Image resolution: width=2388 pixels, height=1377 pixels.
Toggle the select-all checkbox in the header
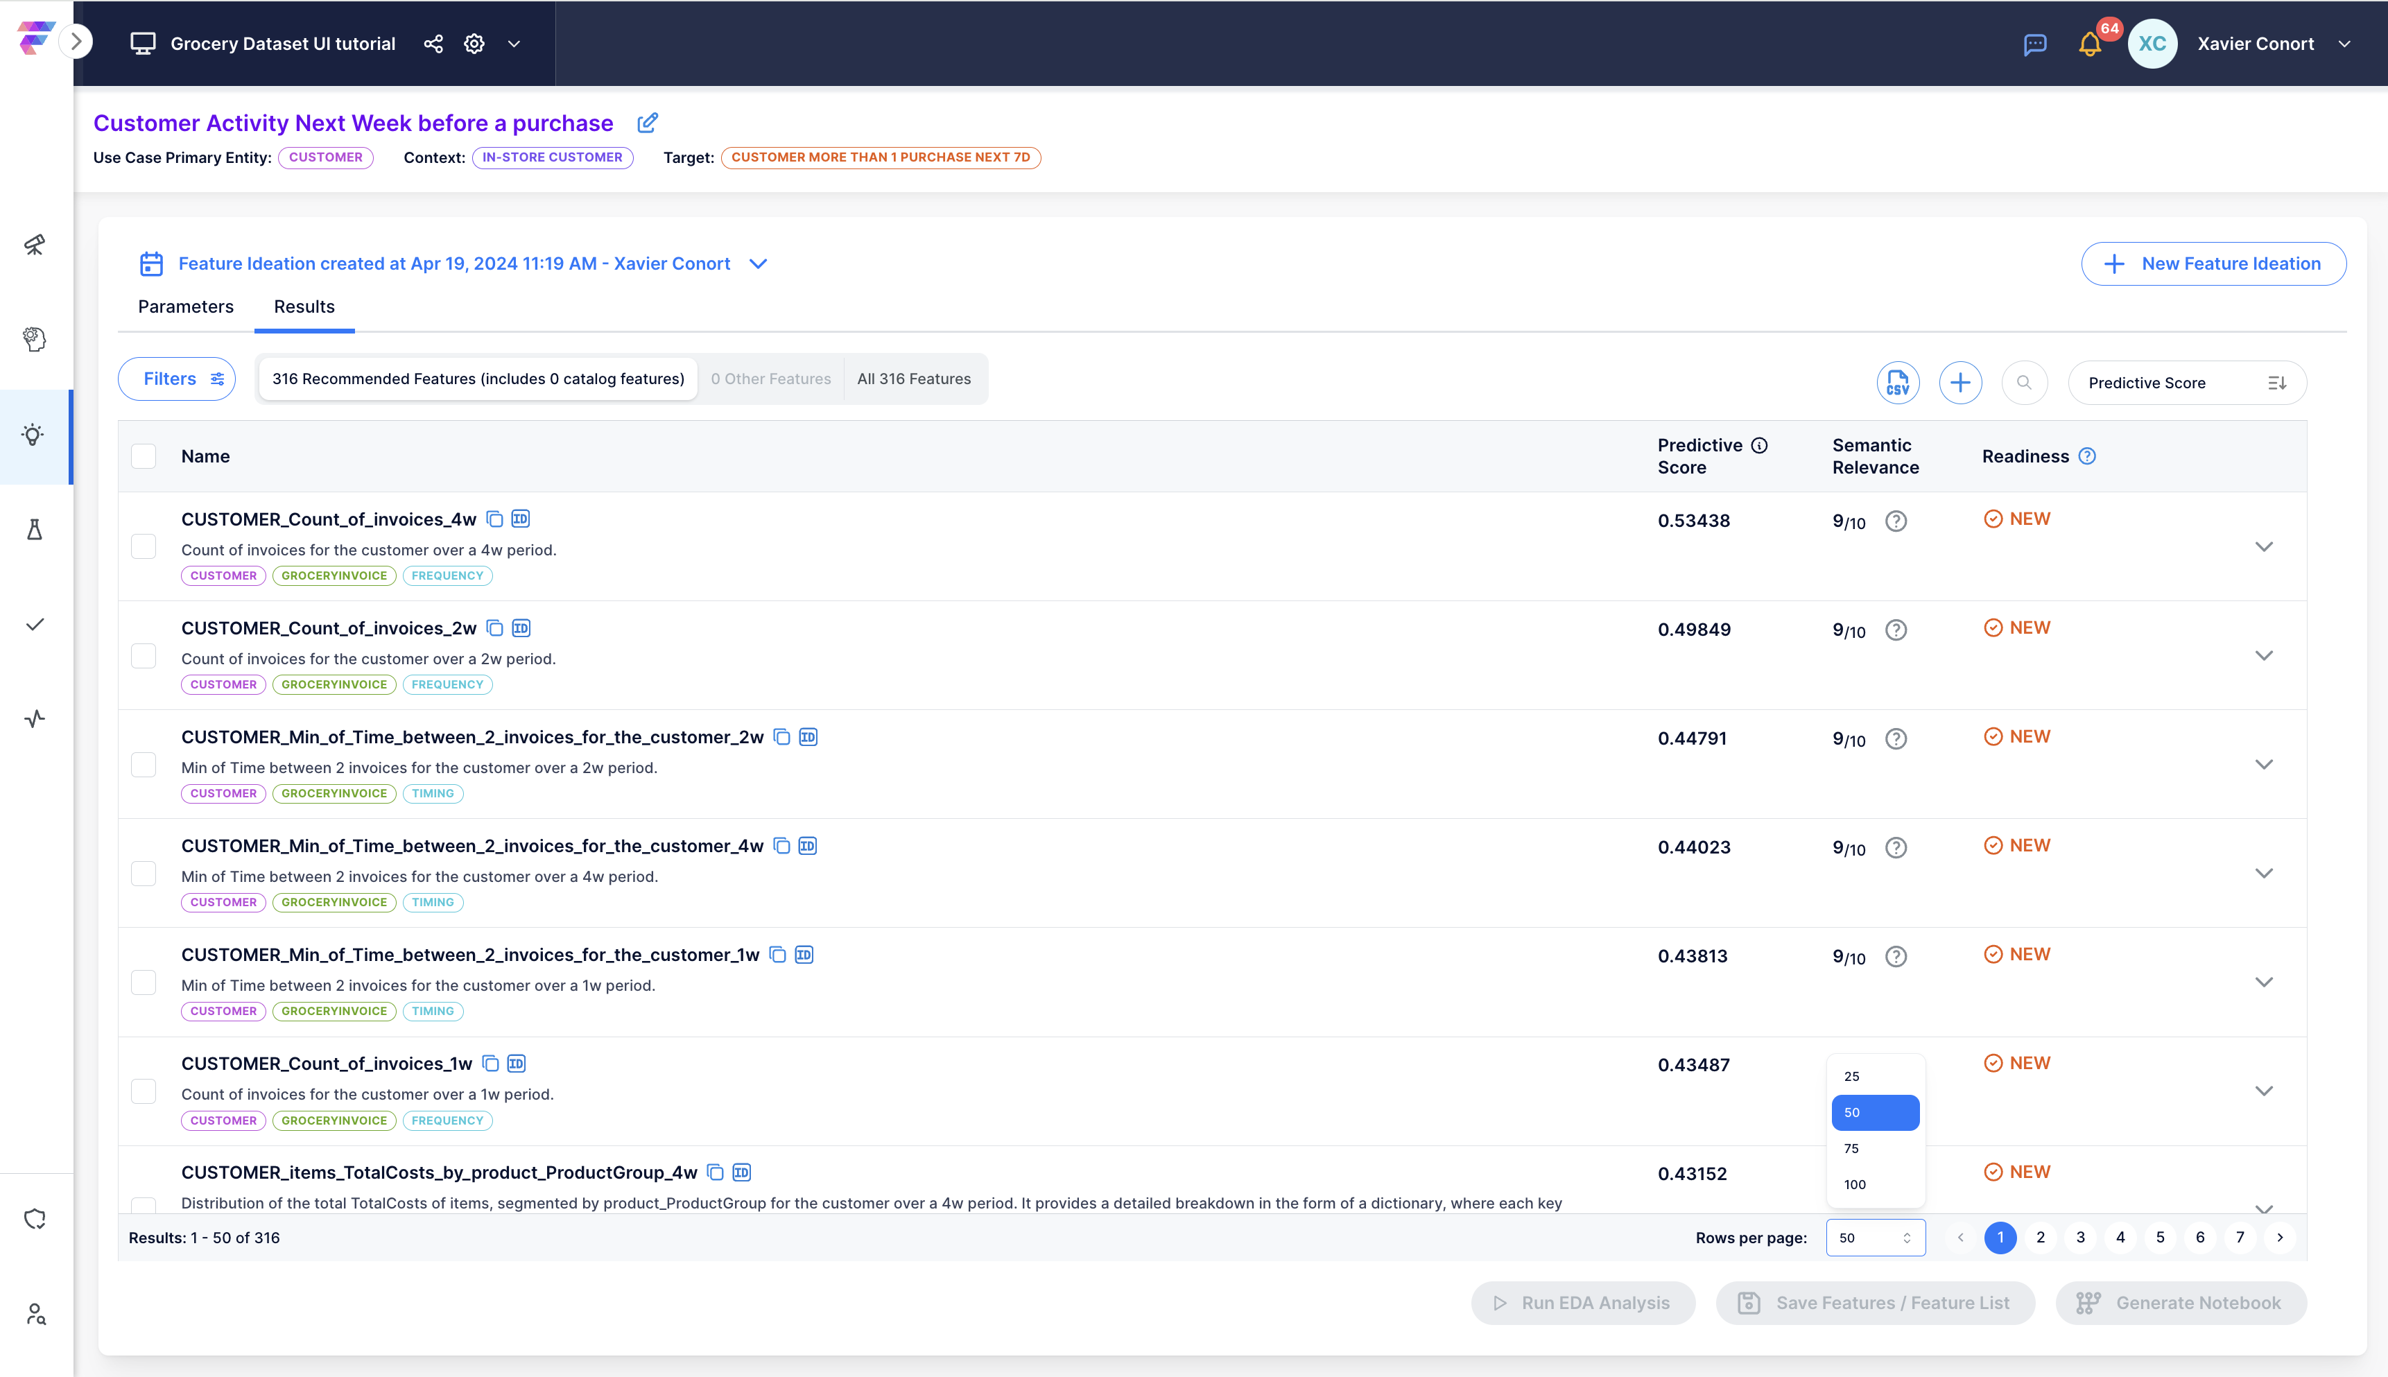(x=144, y=456)
